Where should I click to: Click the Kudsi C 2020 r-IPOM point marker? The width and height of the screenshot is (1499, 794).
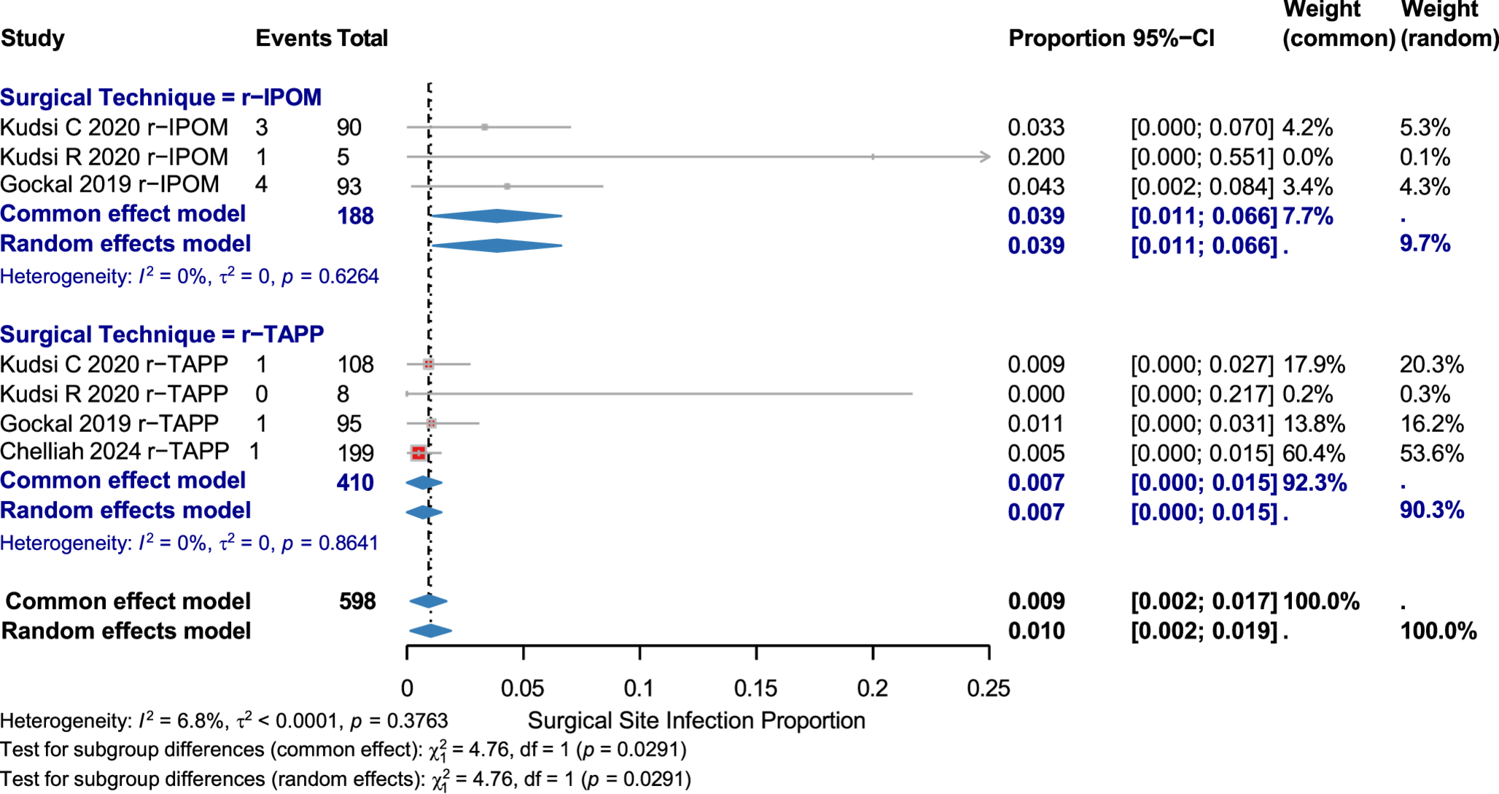coord(484,127)
